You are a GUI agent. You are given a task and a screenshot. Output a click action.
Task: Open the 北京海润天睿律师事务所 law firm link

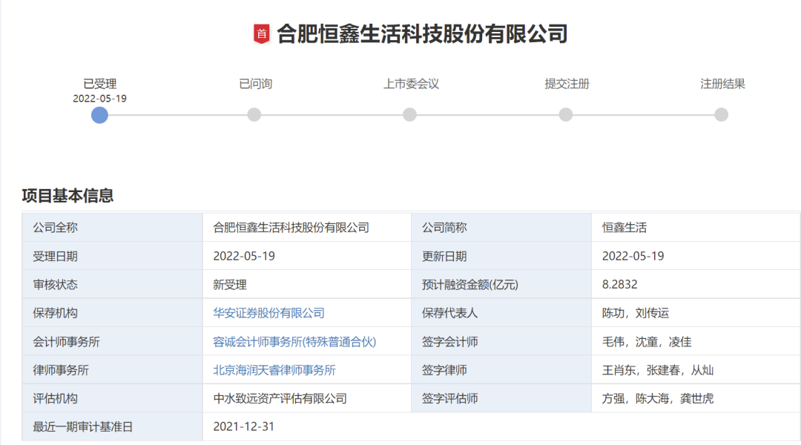(273, 370)
